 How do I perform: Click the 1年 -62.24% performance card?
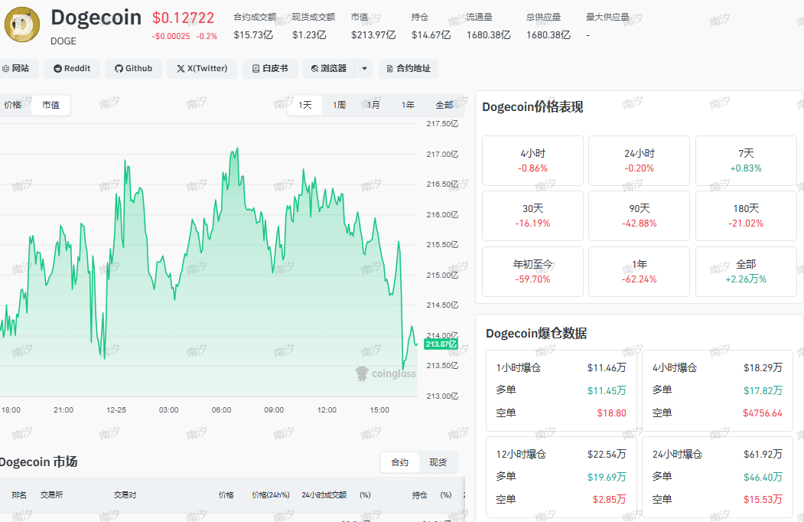pyautogui.click(x=639, y=272)
